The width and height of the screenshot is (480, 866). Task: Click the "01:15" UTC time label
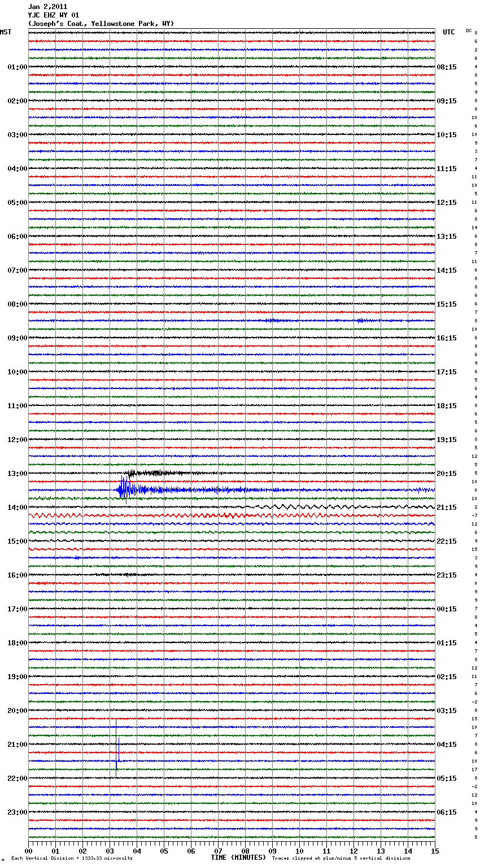(x=447, y=643)
